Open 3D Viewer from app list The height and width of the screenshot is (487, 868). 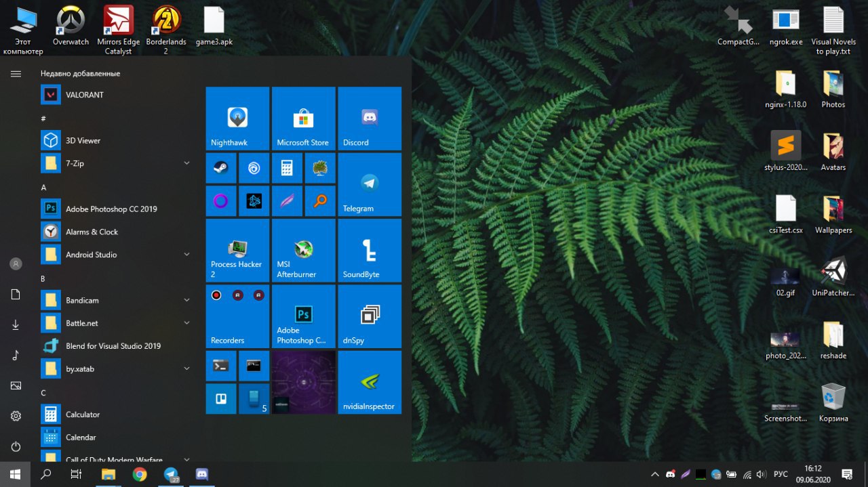coord(117,140)
